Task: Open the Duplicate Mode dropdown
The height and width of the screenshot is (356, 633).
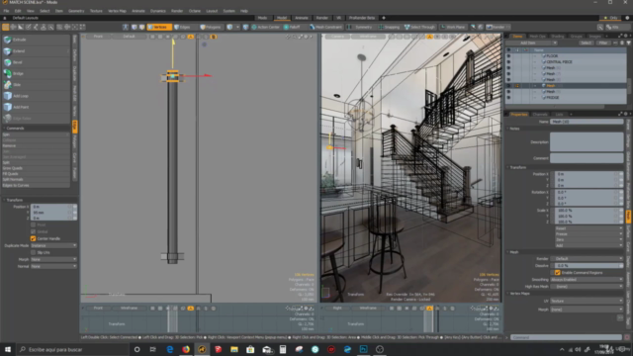Action: click(x=53, y=245)
